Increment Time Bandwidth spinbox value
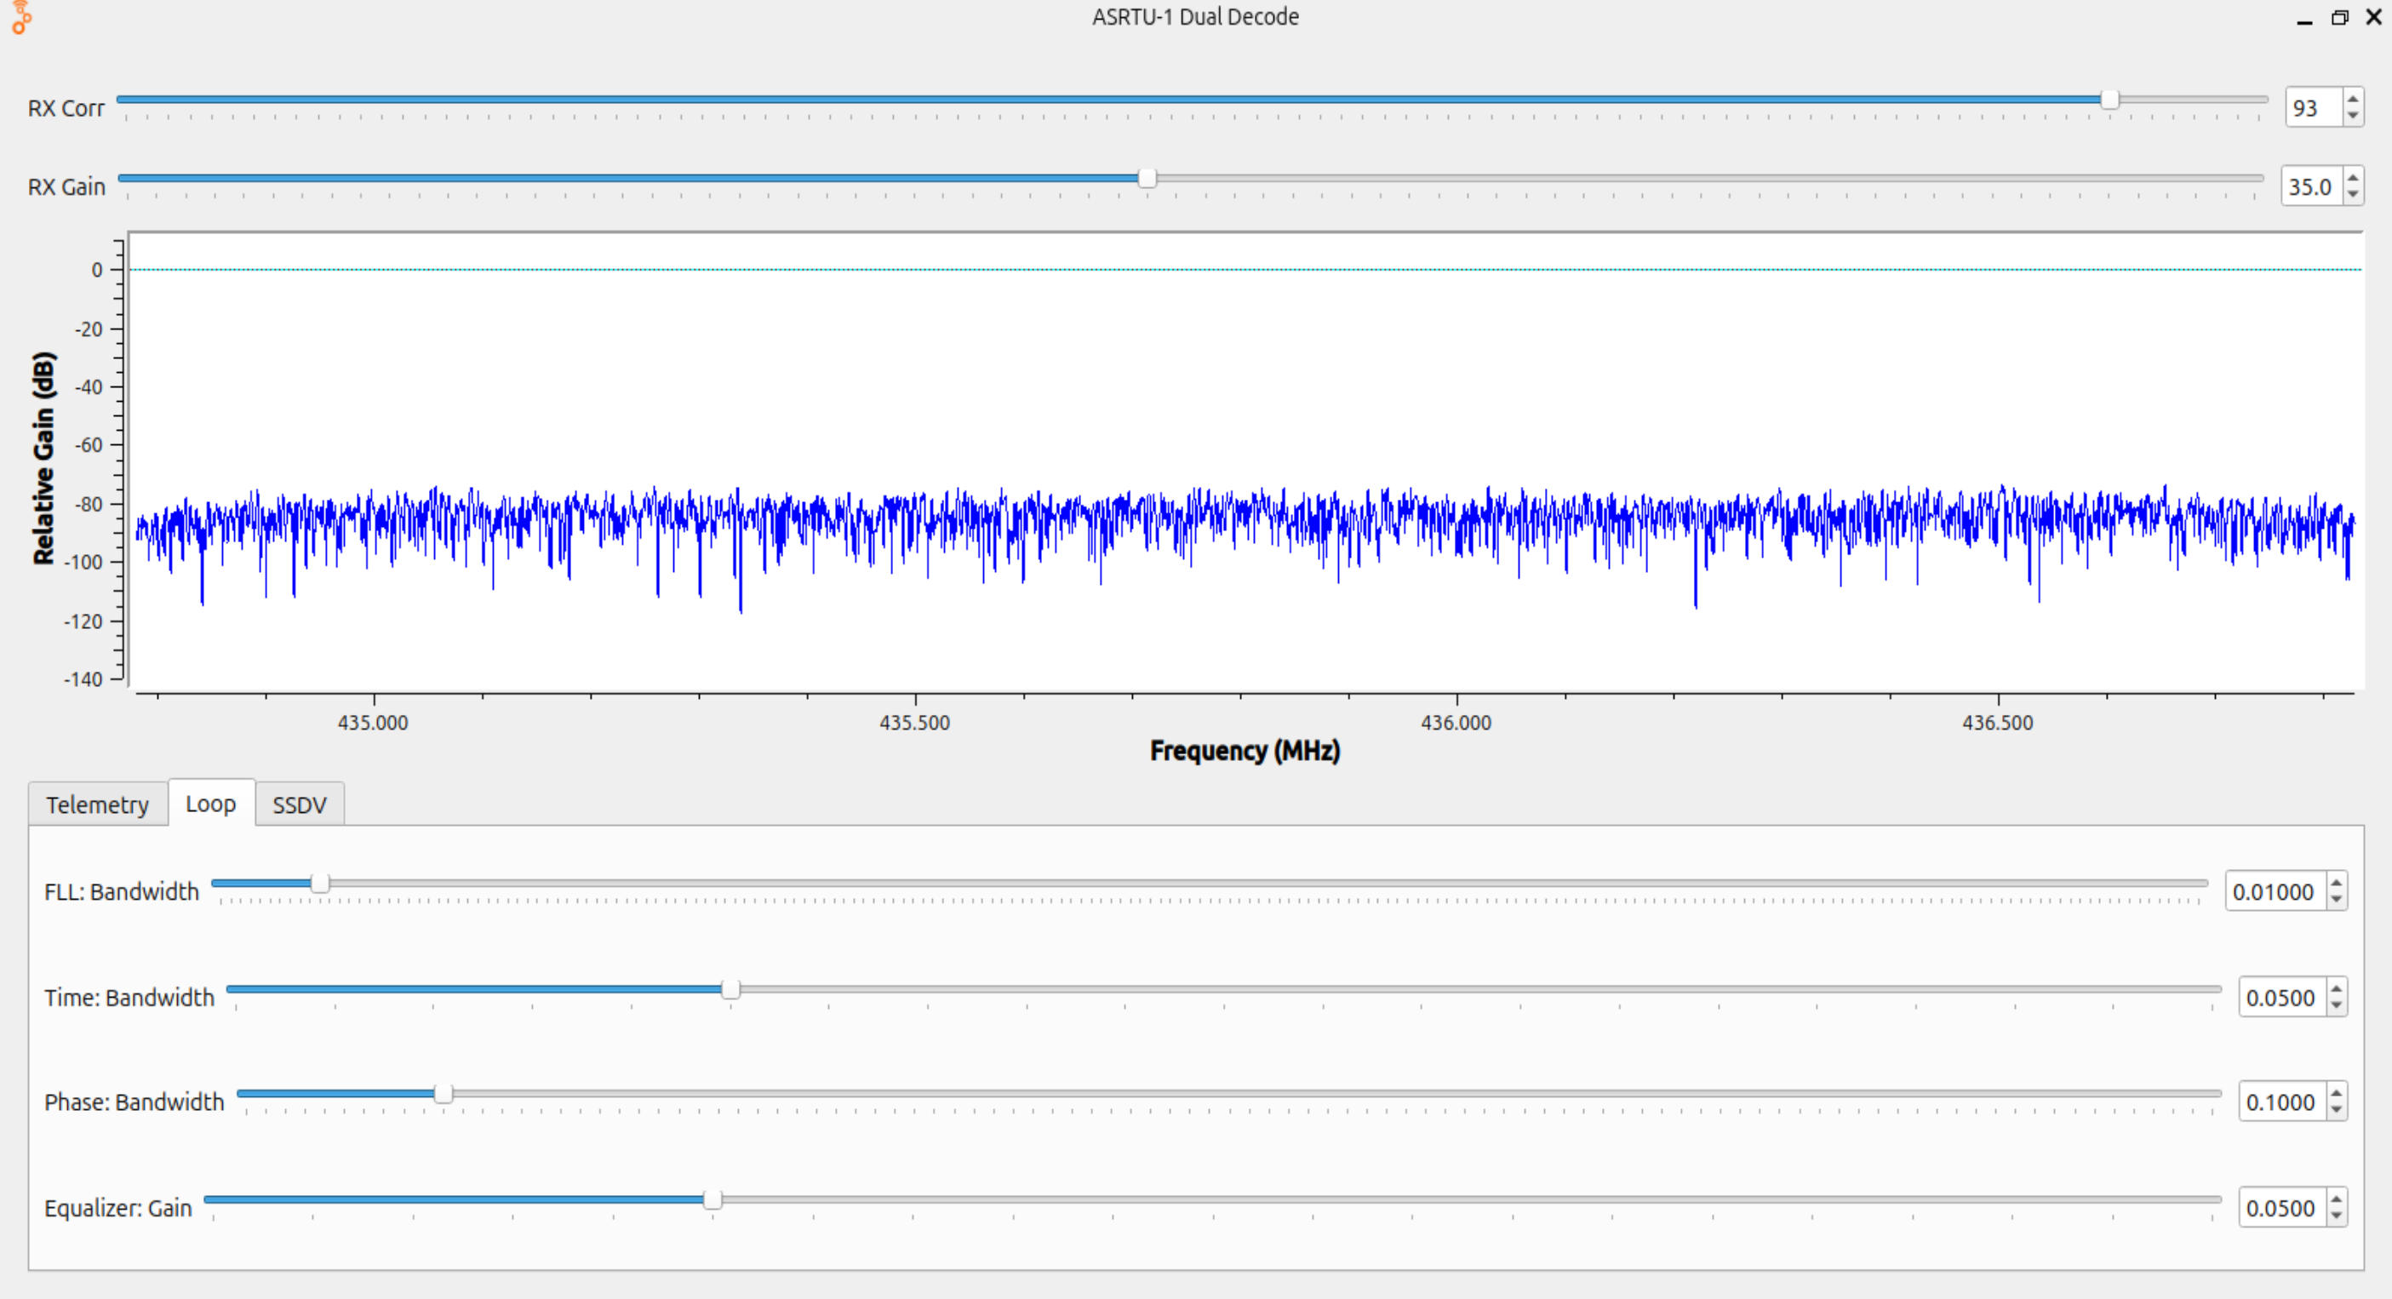This screenshot has width=2392, height=1299. click(2337, 989)
